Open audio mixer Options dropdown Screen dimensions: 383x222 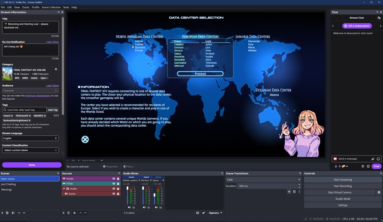[x=215, y=213]
